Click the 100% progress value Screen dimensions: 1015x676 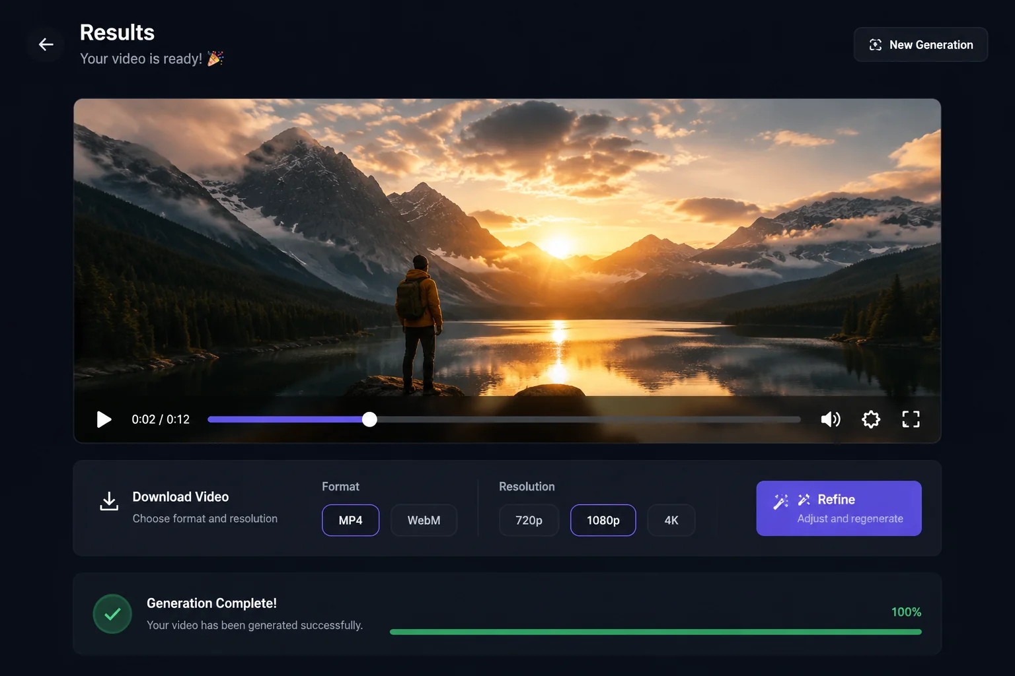pos(906,612)
